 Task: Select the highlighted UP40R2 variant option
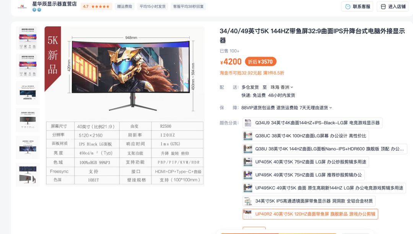click(x=310, y=214)
